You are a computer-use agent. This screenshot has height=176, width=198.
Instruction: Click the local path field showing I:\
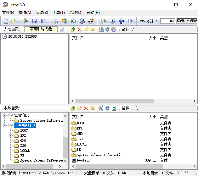(164, 108)
